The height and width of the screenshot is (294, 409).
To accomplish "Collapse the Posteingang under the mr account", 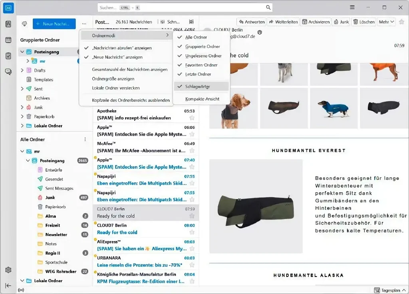I will click(28, 160).
